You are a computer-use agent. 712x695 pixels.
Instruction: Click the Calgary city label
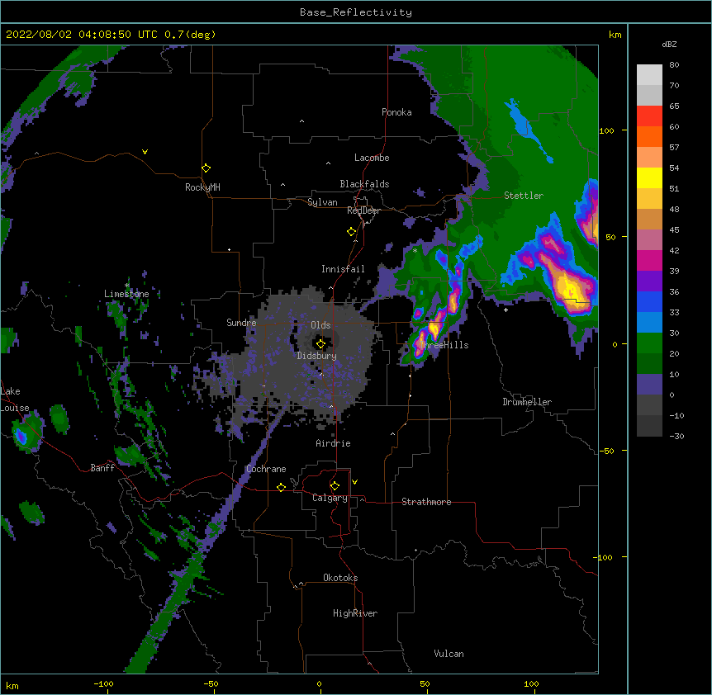pyautogui.click(x=330, y=498)
